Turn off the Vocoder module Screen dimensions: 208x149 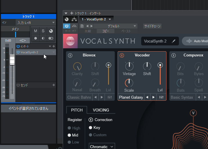click(x=122, y=55)
